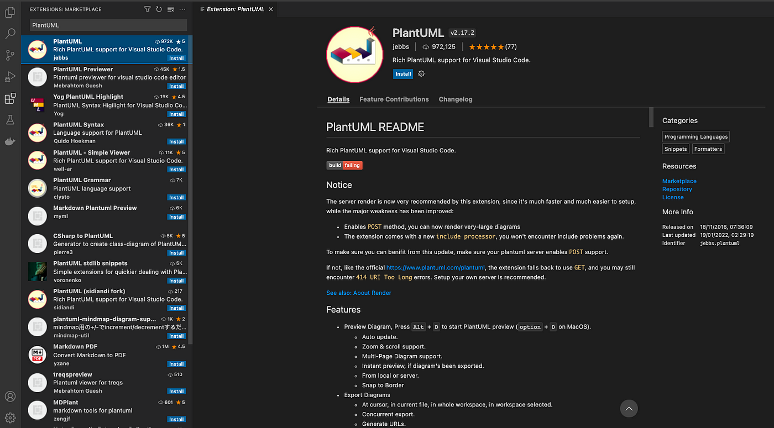This screenshot has height=428, width=774.
Task: Select the Formatters category tag
Action: pos(708,149)
